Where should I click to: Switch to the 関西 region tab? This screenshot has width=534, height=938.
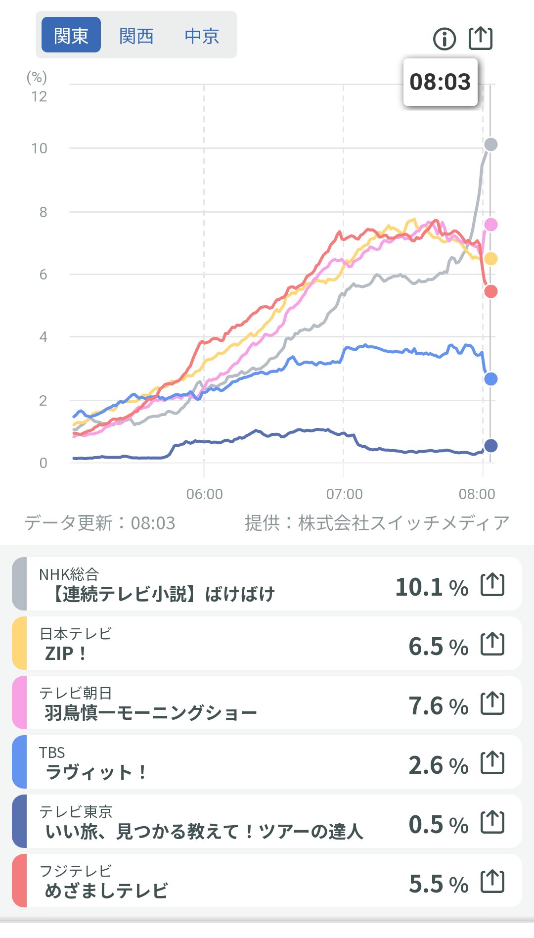[x=136, y=35]
